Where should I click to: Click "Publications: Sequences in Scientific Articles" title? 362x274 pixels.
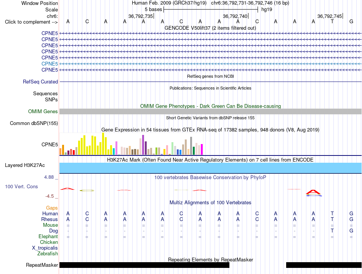(210, 88)
